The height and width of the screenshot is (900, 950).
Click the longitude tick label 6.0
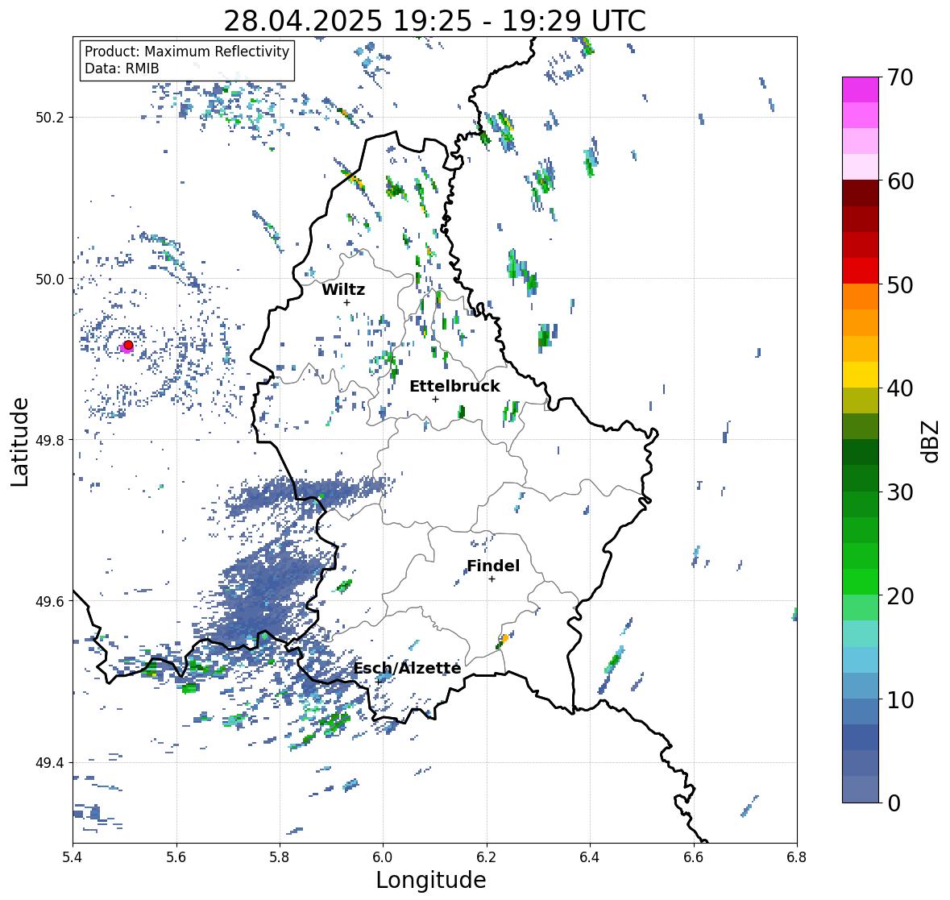(x=383, y=856)
